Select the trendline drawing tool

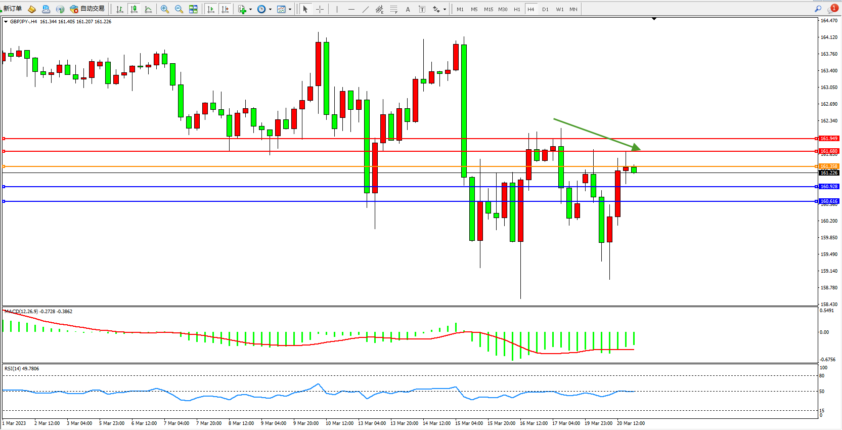[x=365, y=9]
